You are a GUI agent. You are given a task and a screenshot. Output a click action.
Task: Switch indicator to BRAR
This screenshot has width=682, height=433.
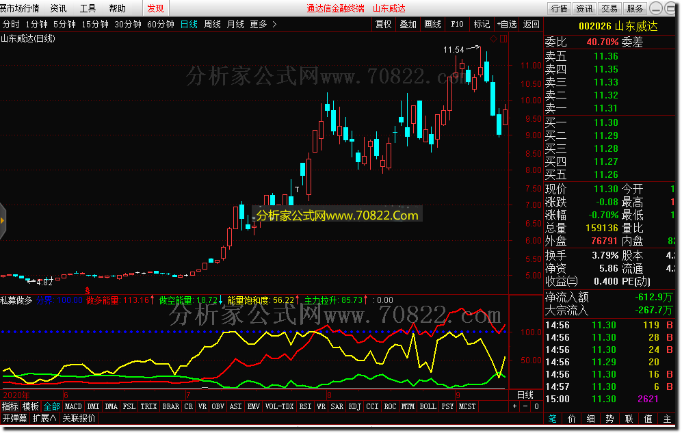coord(170,406)
